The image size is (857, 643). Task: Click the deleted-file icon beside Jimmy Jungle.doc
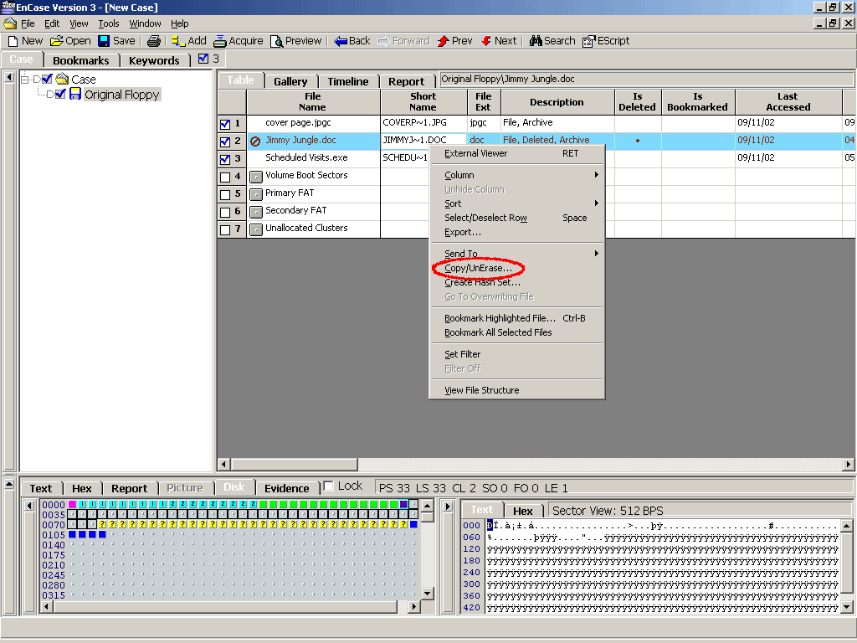(x=255, y=141)
